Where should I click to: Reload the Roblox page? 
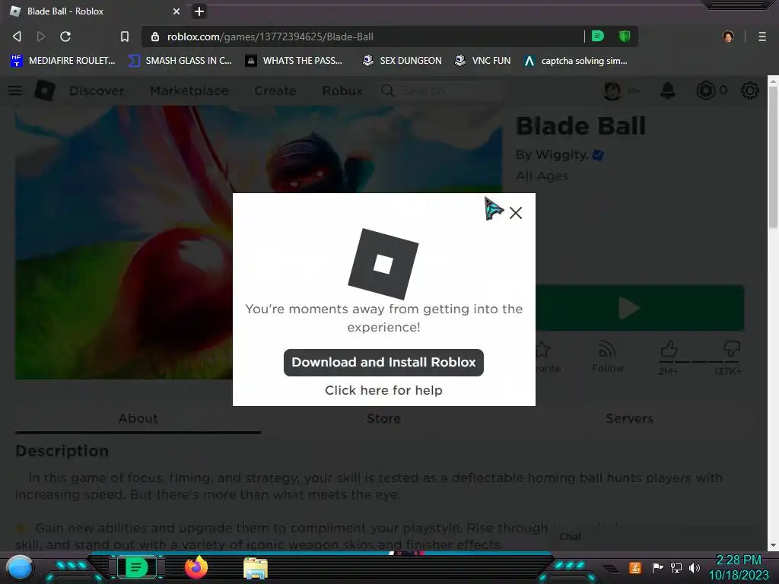65,36
